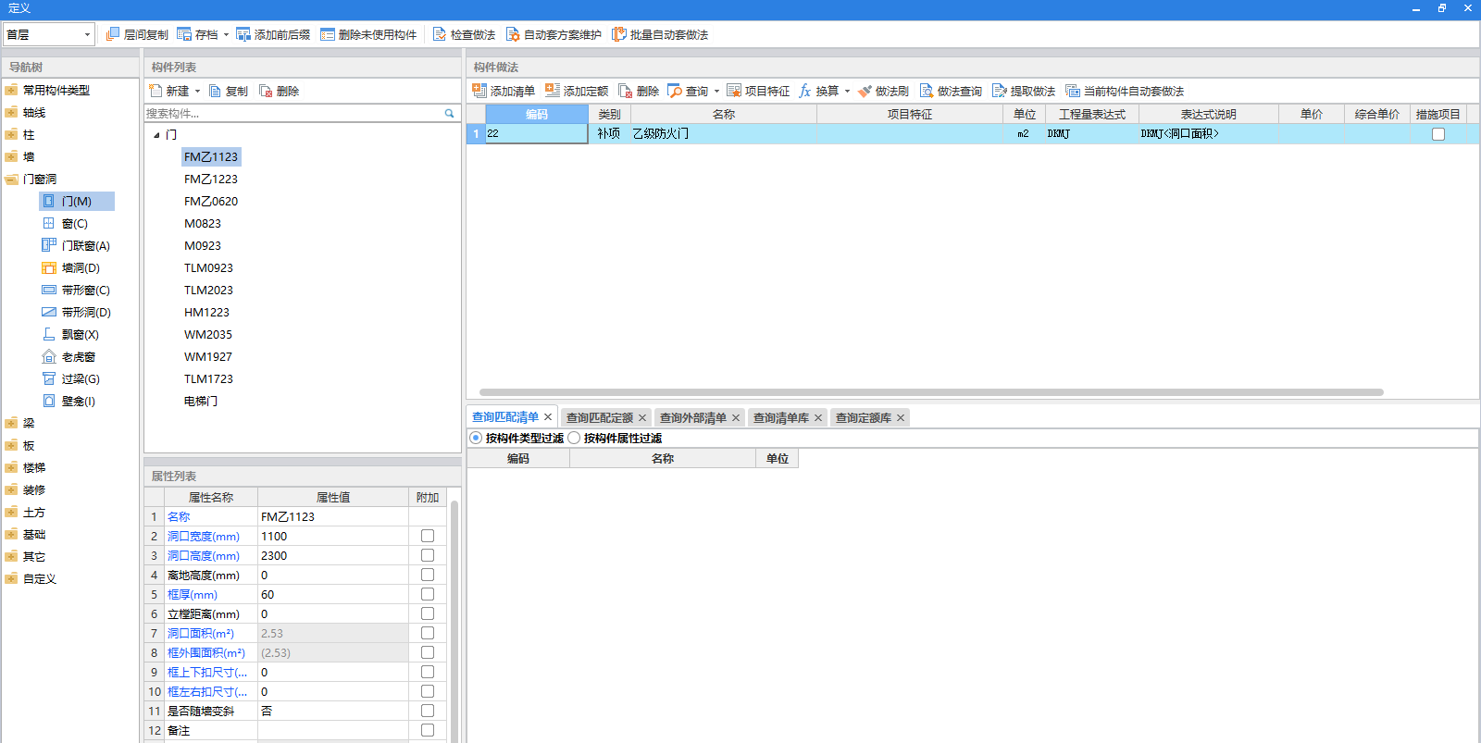Select 老虎窗 tree item

(x=78, y=356)
